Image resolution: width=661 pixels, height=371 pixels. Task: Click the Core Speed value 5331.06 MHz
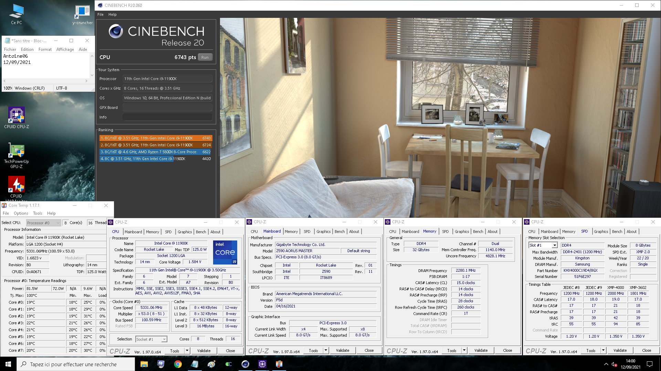[x=151, y=308]
